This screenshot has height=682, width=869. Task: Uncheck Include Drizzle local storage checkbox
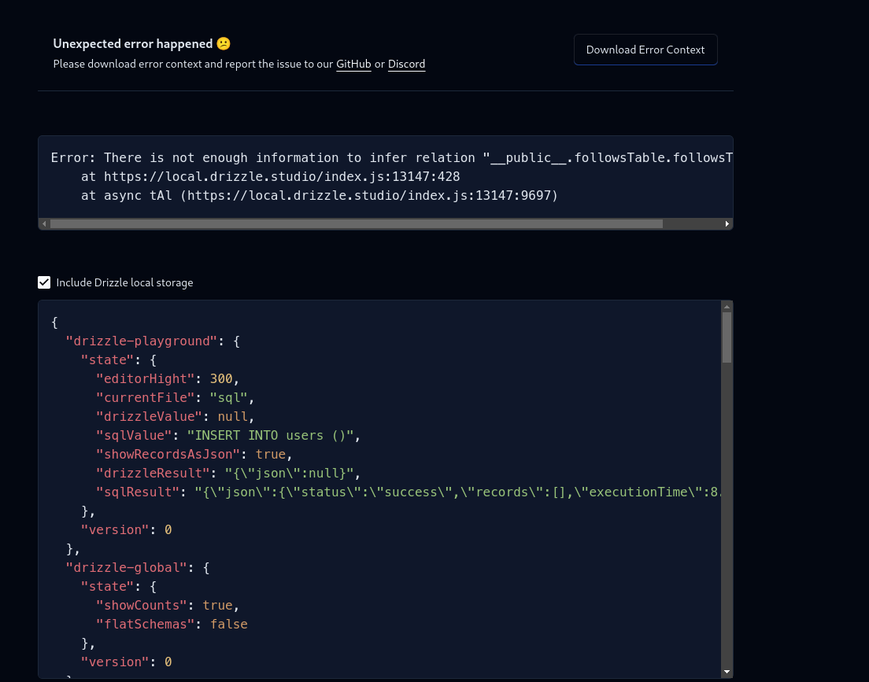click(x=44, y=282)
